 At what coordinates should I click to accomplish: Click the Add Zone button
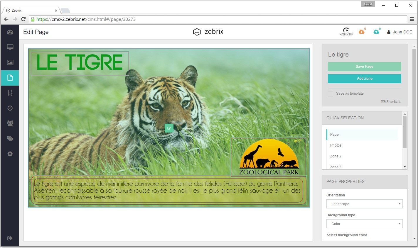point(364,79)
